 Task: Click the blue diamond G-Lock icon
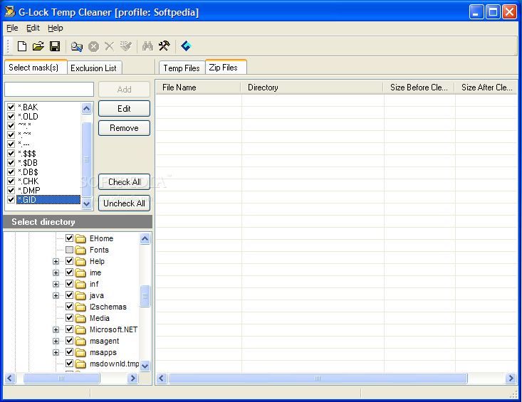[x=186, y=46]
